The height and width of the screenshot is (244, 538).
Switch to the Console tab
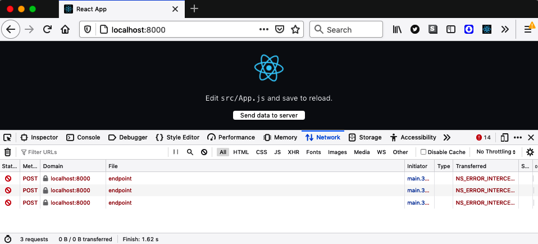point(83,137)
